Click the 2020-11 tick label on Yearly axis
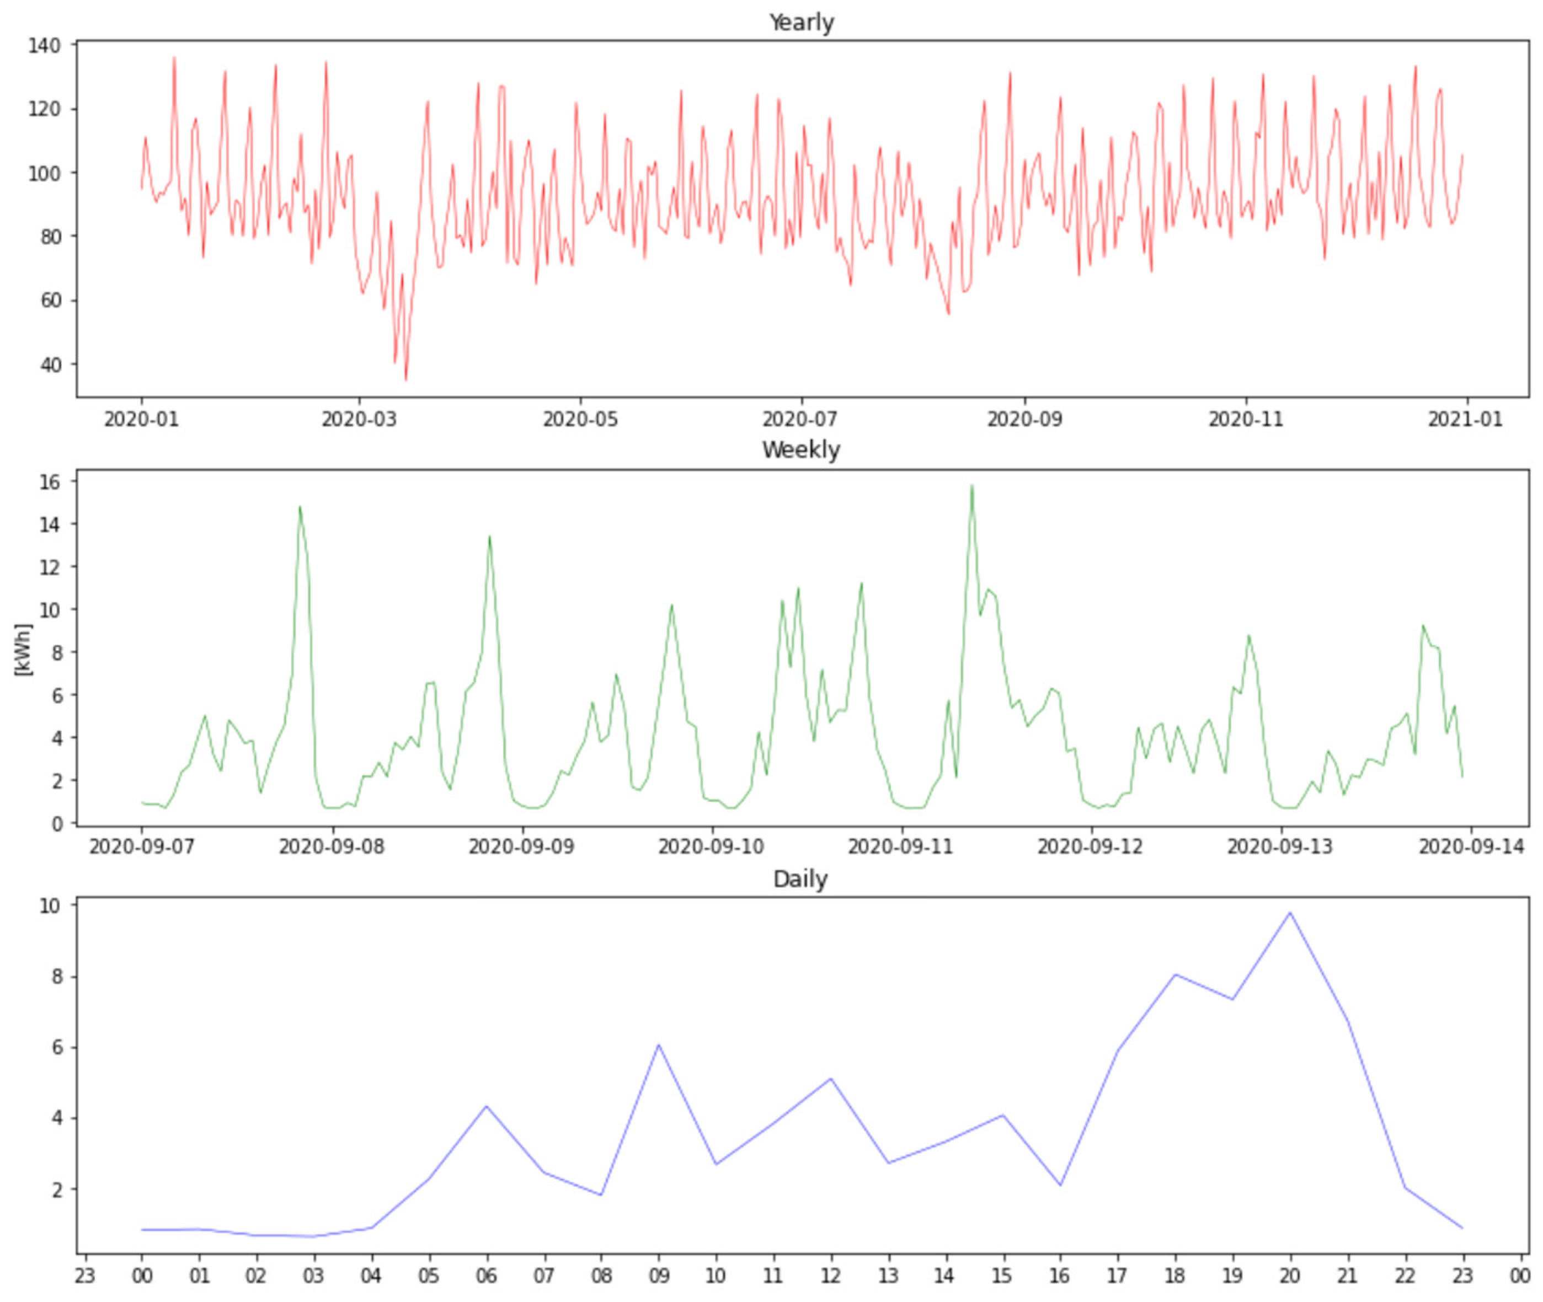 [1246, 419]
